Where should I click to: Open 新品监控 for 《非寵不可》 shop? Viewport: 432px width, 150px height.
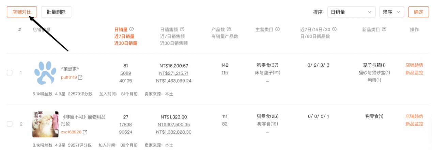click(x=414, y=124)
